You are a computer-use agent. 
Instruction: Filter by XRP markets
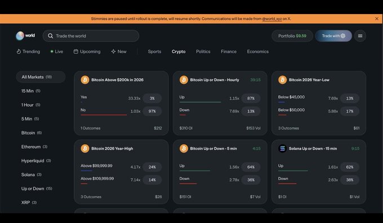point(29,203)
